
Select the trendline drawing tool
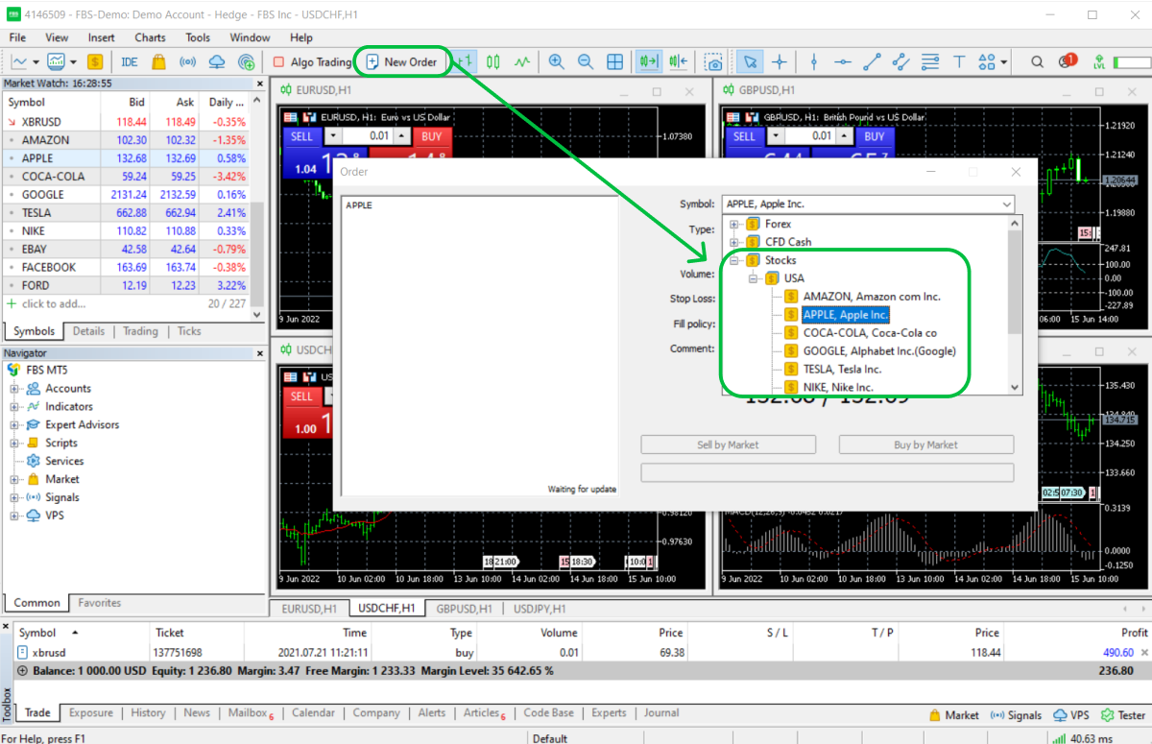pos(872,62)
